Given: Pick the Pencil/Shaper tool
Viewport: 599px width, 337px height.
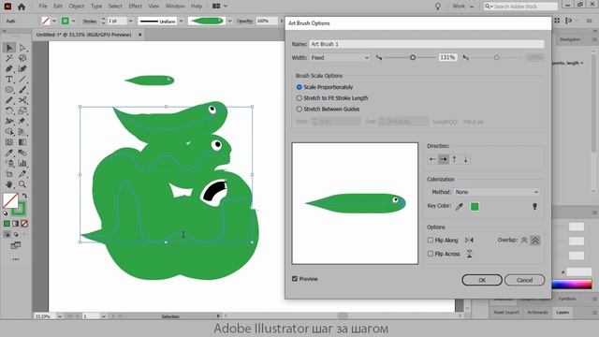Looking at the screenshot, I should point(9,100).
